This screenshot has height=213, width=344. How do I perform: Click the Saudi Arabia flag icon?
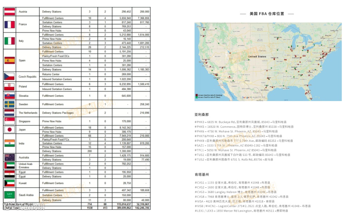[x=9, y=194]
